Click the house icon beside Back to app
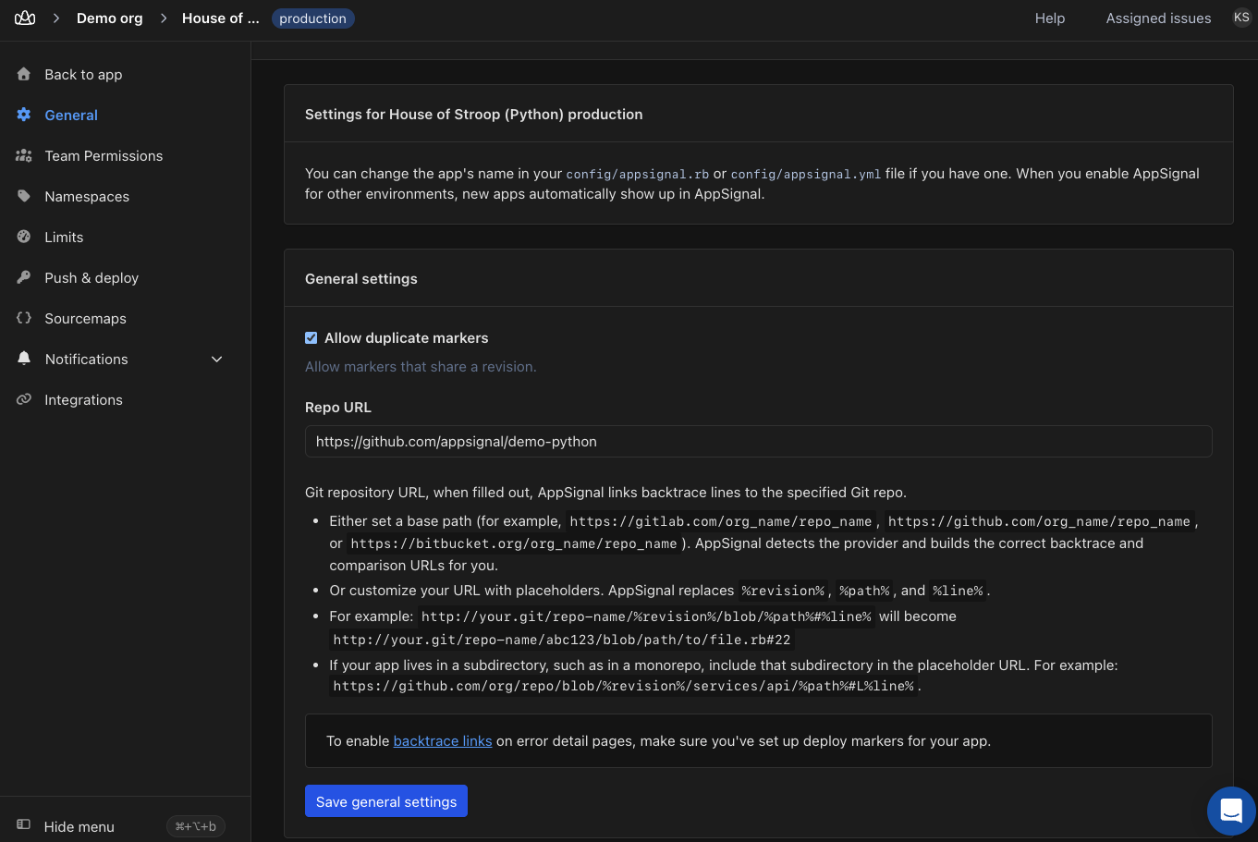 click(24, 74)
